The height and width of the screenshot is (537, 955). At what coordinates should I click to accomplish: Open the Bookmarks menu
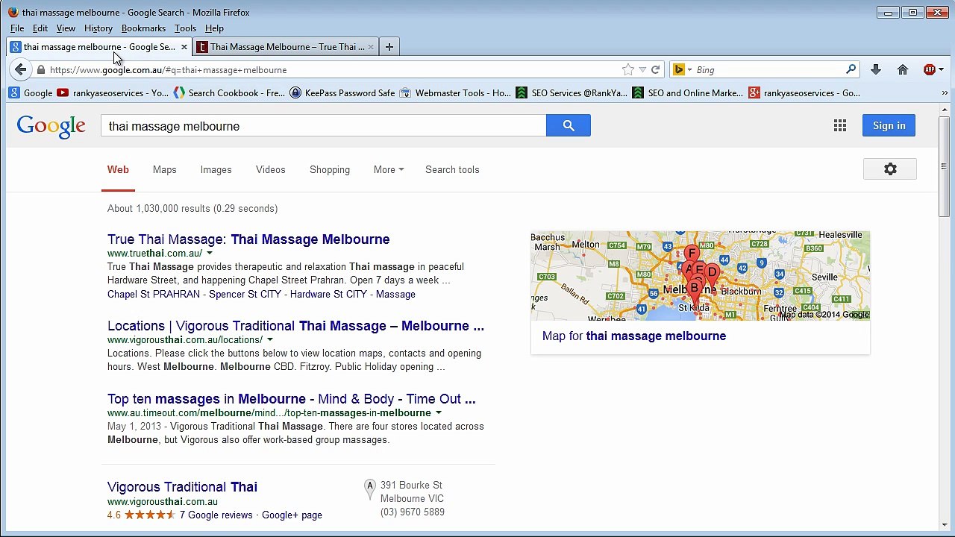click(143, 28)
